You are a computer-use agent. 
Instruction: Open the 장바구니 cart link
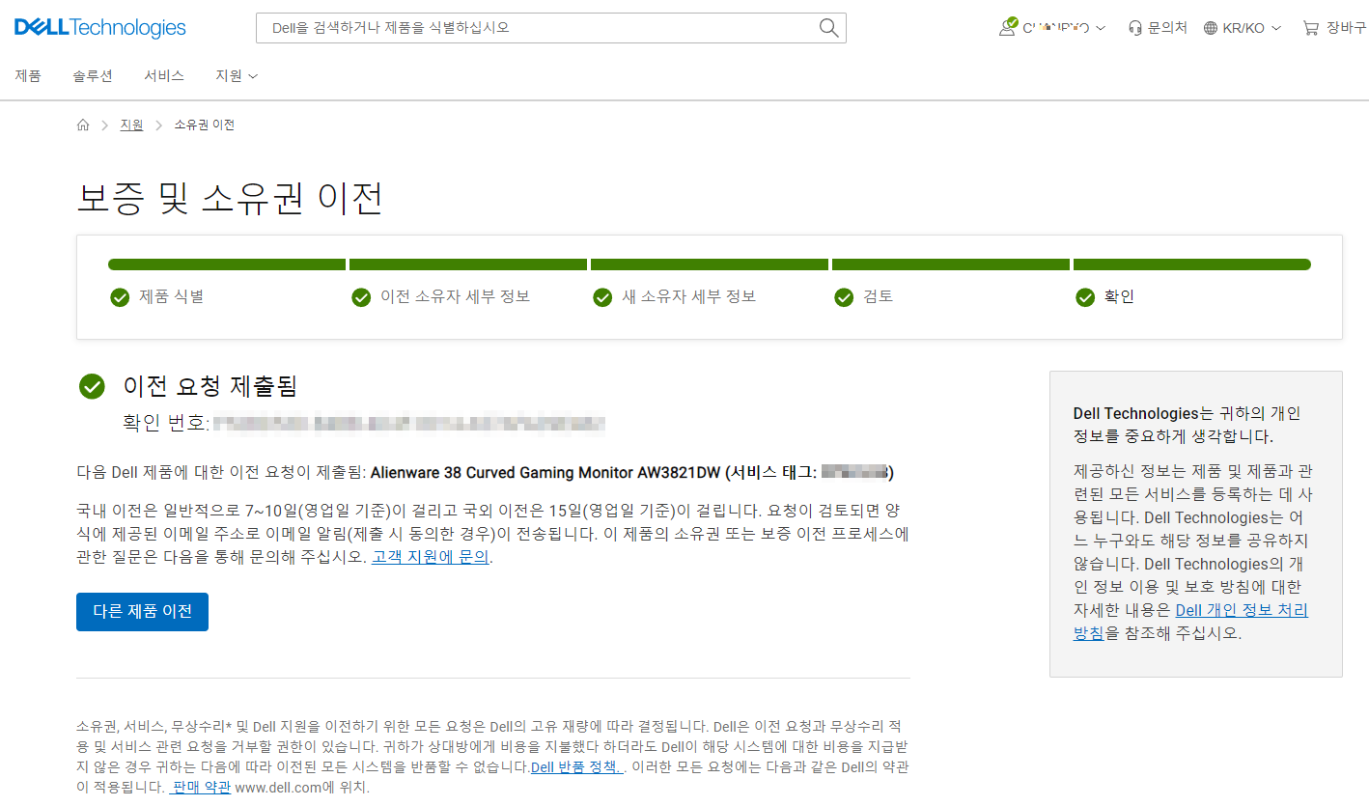pos(1334,28)
